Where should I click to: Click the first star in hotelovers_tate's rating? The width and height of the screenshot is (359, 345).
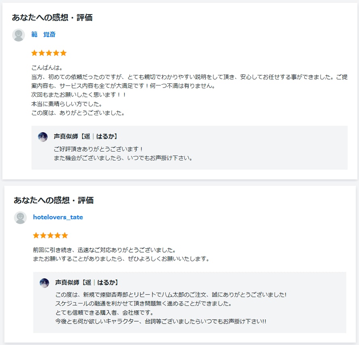[x=36, y=235]
